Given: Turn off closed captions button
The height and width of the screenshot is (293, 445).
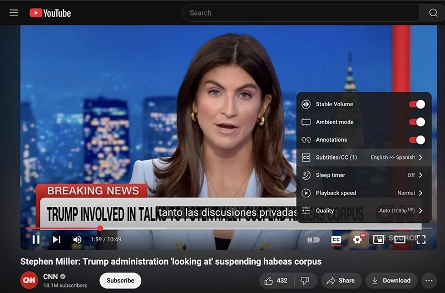Looking at the screenshot, I should (x=336, y=240).
